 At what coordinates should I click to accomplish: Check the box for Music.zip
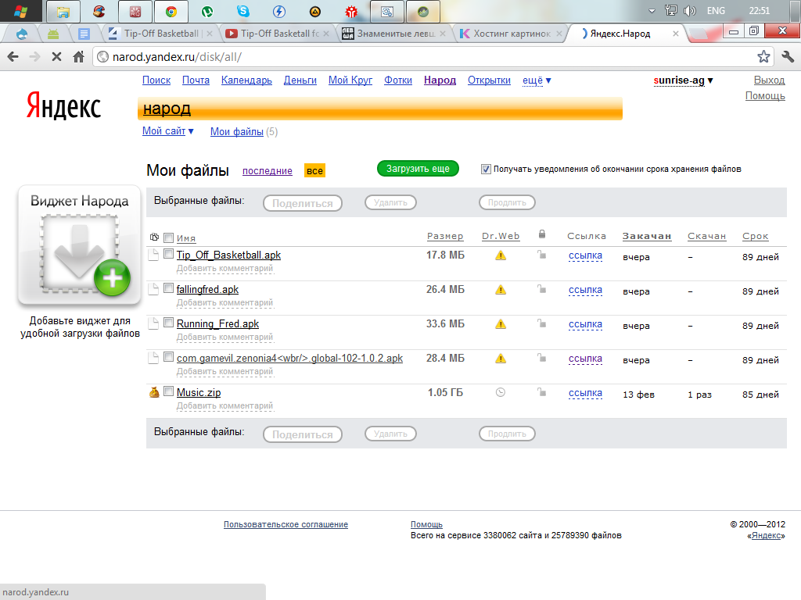pyautogui.click(x=169, y=391)
